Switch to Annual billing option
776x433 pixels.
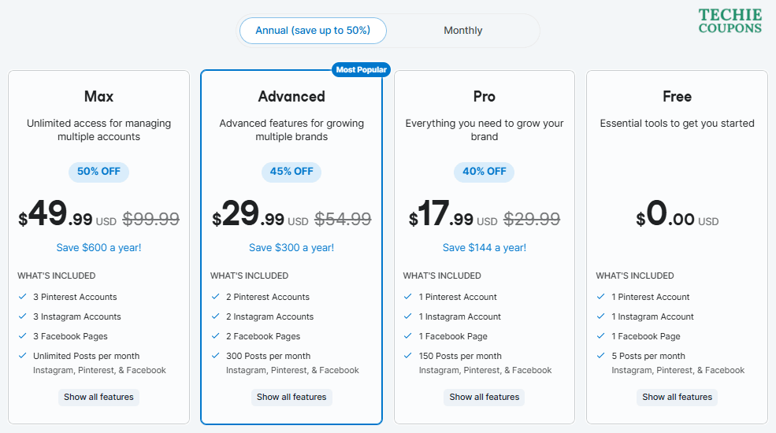[313, 31]
